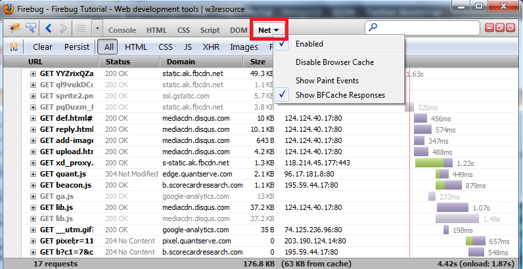Toggle Show BFCache Responses option
Screen dimensions: 523x269
340,95
